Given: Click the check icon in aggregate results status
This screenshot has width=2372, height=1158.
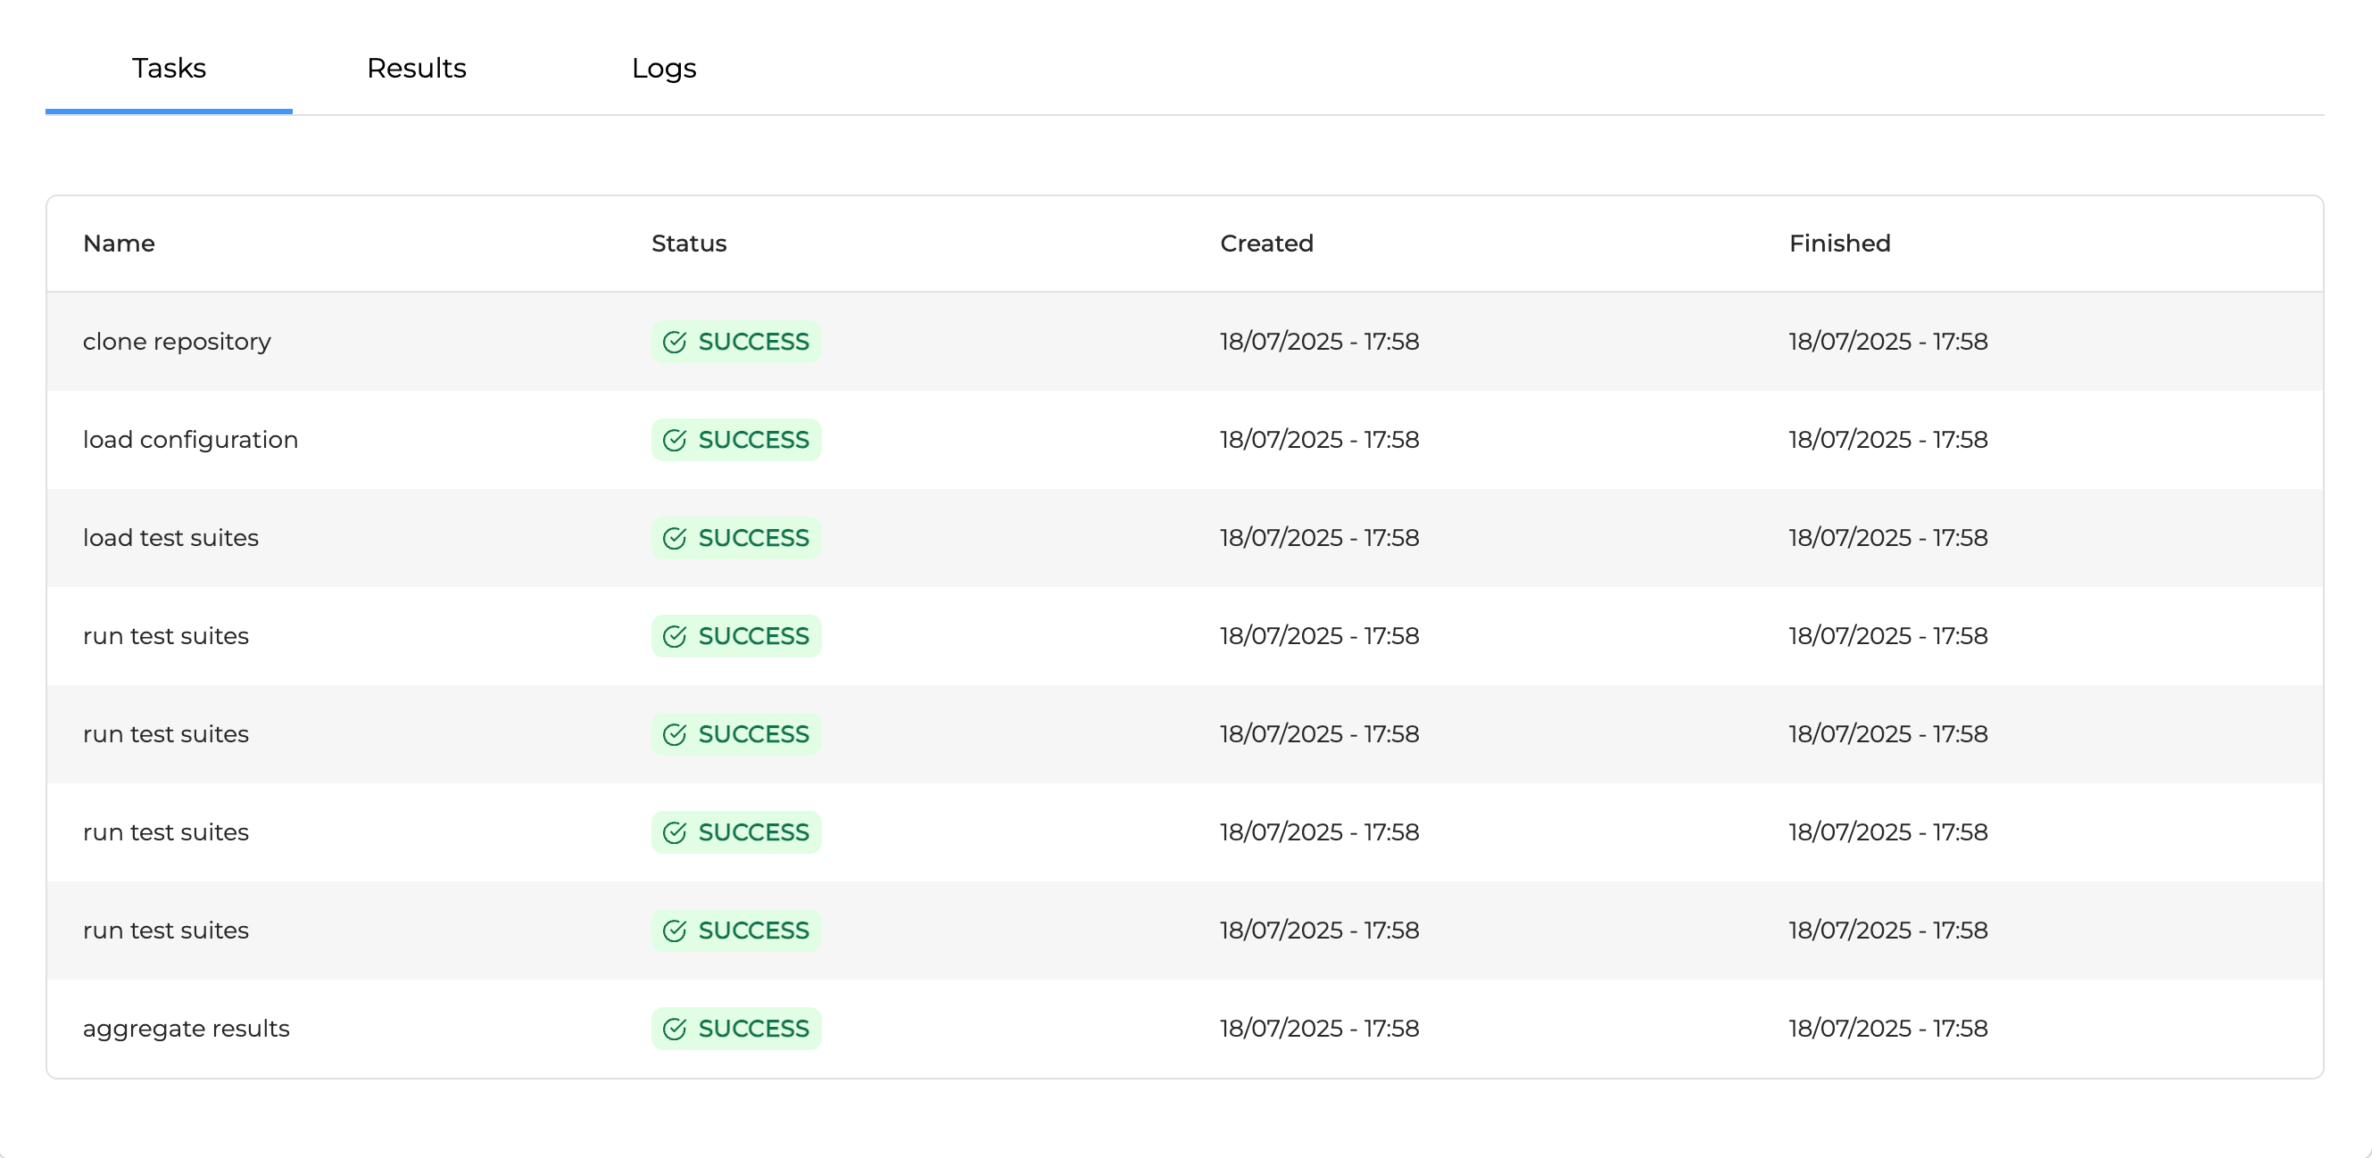Looking at the screenshot, I should pos(674,1030).
